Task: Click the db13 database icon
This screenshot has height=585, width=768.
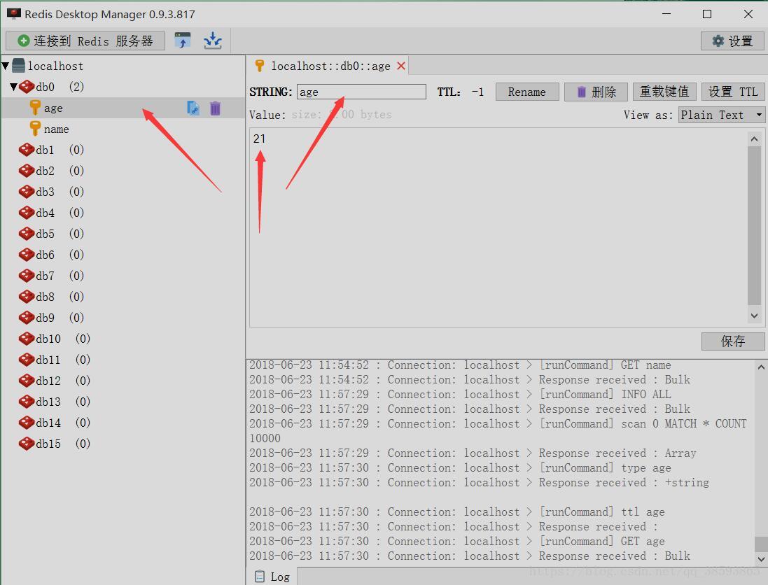Action: pos(26,402)
